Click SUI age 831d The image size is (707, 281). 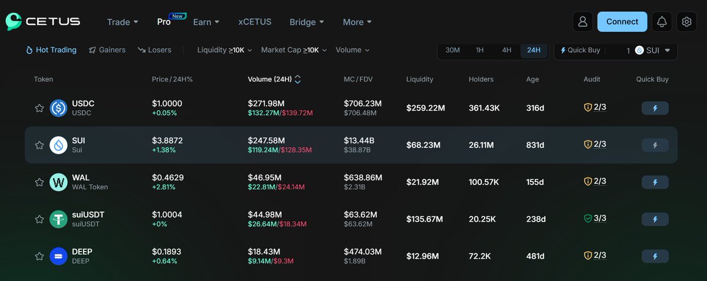coord(535,145)
